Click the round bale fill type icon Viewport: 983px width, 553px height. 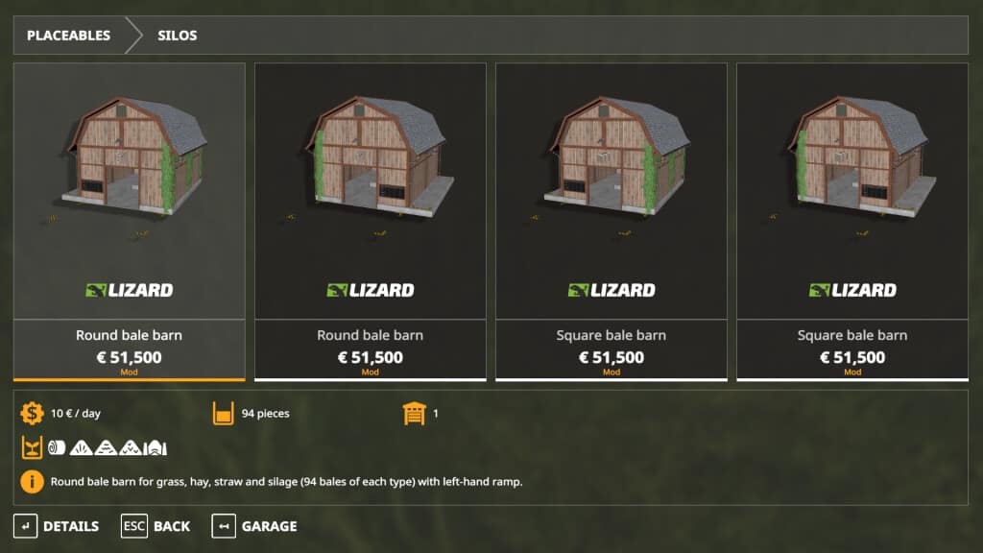(57, 447)
